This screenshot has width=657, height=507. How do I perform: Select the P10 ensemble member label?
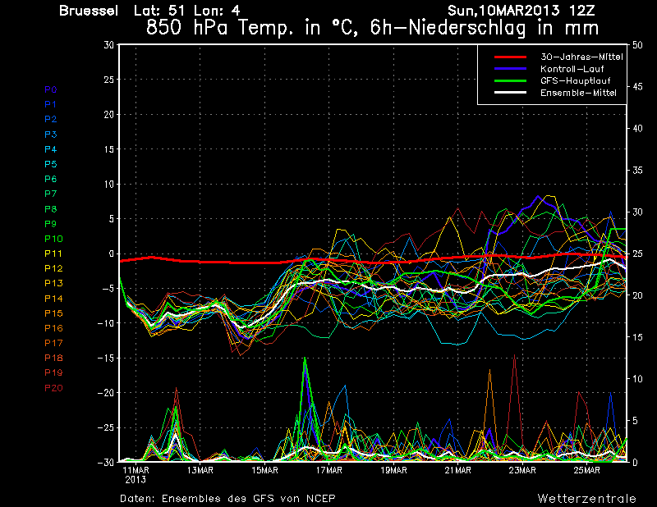(x=53, y=239)
